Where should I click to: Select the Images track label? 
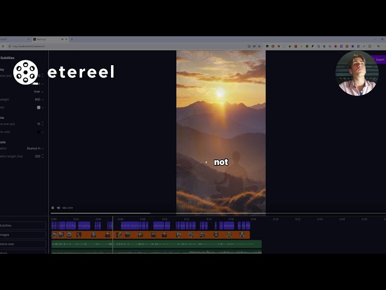point(23,235)
